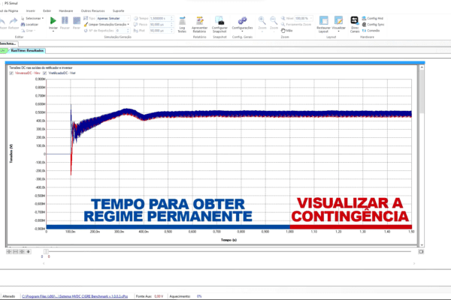Pause the simulation with the Pausar icon
This screenshot has height=300, width=451.
coord(65,22)
